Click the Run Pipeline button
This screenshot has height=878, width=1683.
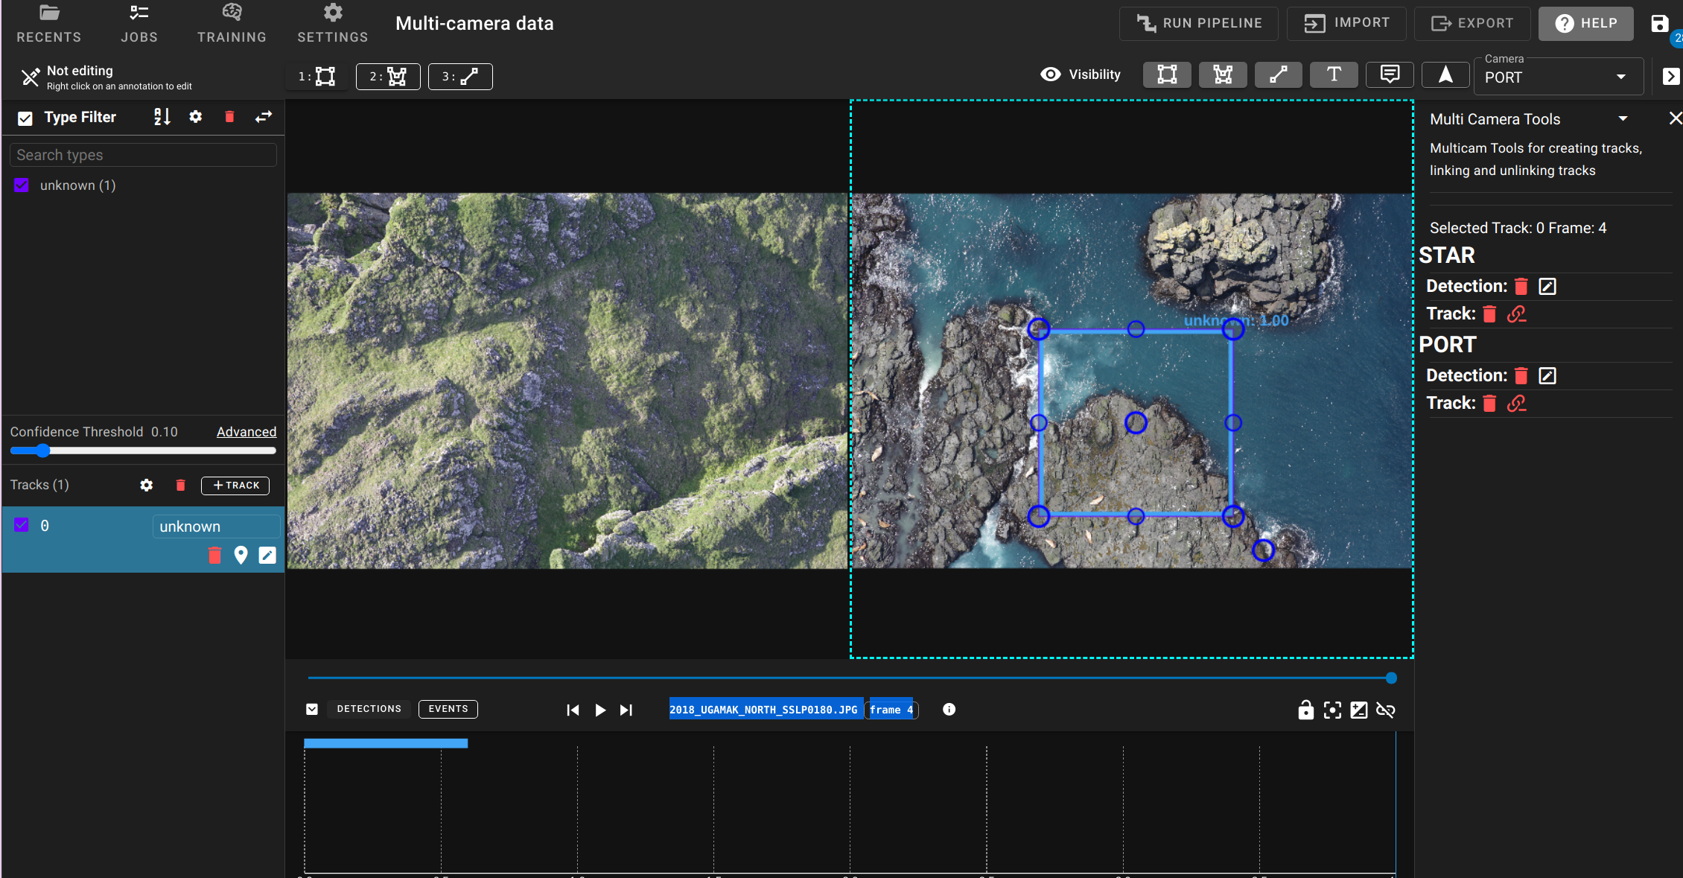click(x=1198, y=23)
